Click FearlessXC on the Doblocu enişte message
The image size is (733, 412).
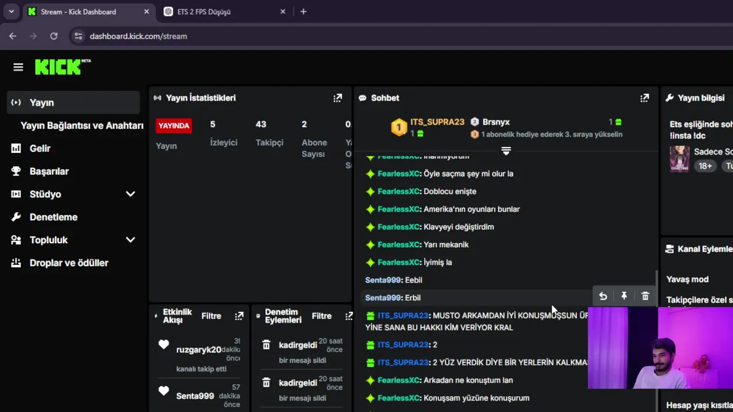point(399,191)
